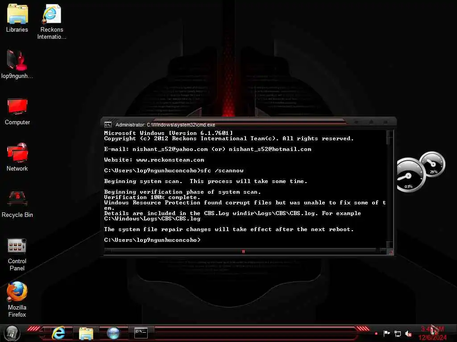Click the E-mail address line
The height and width of the screenshot is (342, 457).
[x=208, y=149]
